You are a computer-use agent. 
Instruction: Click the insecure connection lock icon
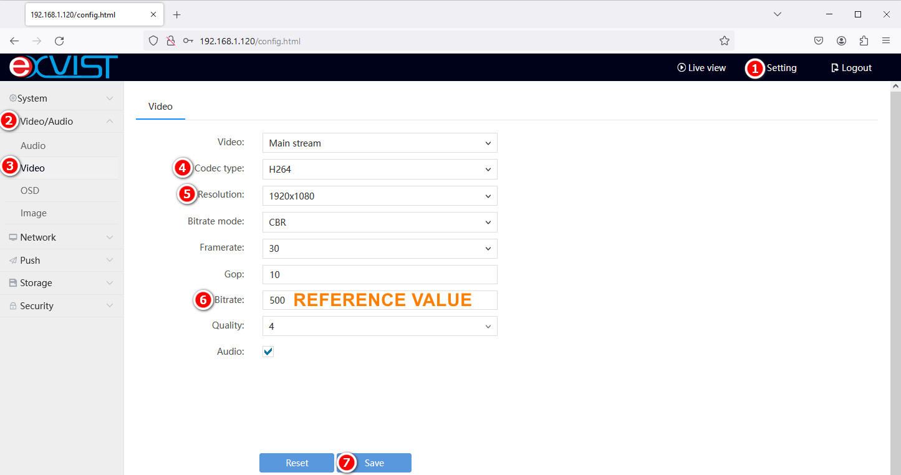click(170, 41)
